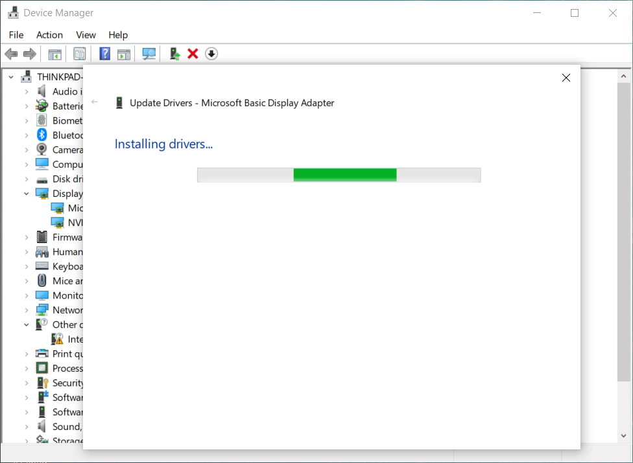Open the View menu
Image resolution: width=633 pixels, height=463 pixels.
click(86, 35)
